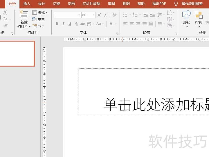
Task: Switch to the 插入 tab
Action: pos(27,4)
